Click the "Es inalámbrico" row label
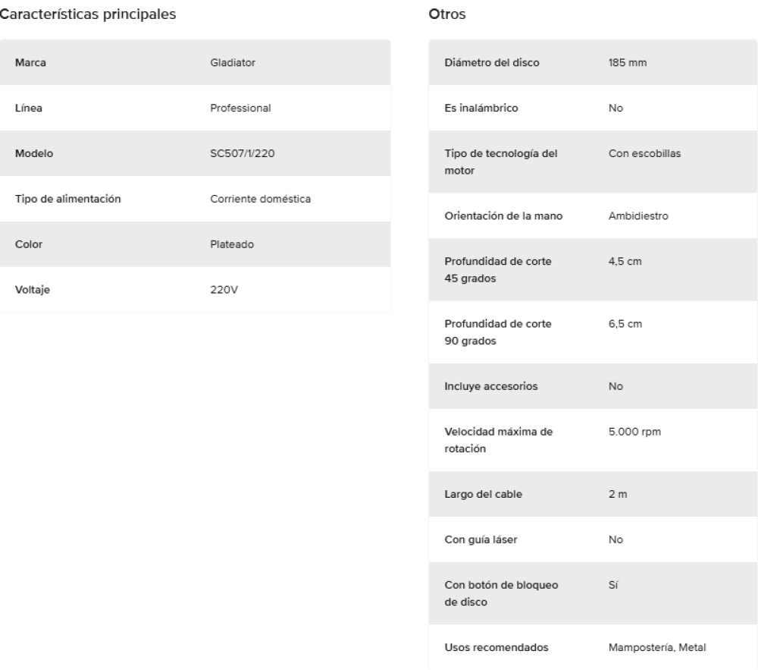Screen dimensions: 758x670 [x=481, y=108]
